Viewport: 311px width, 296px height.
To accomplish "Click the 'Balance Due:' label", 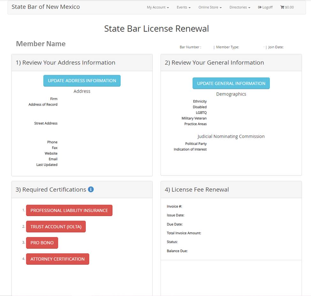I will (177, 251).
